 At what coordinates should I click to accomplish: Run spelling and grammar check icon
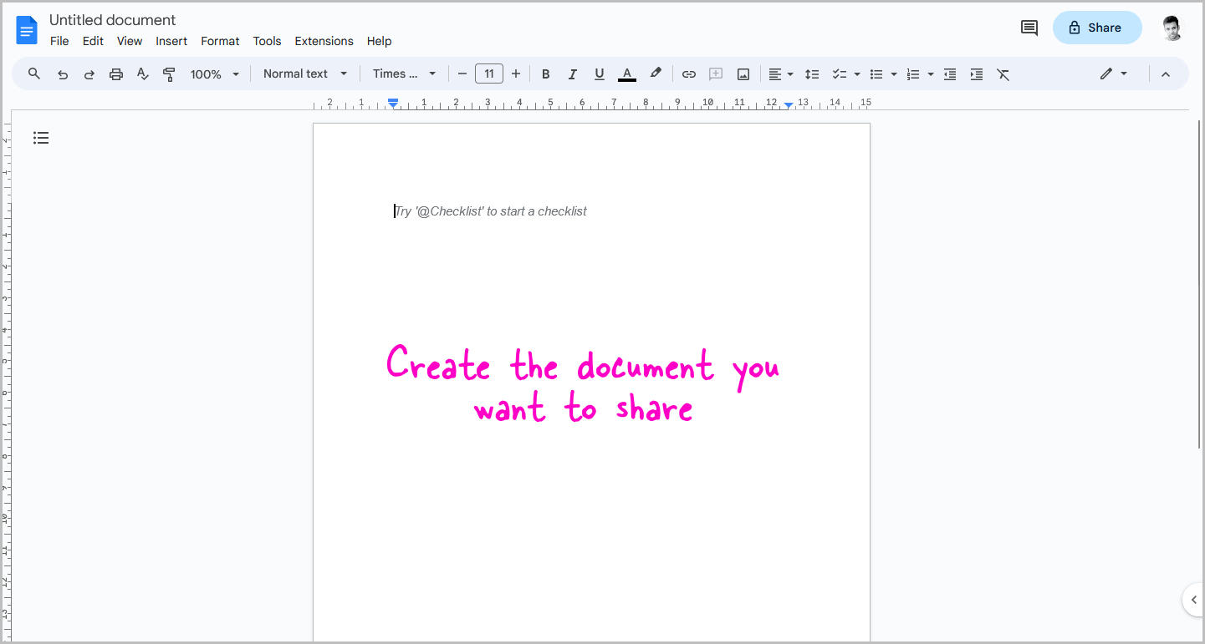click(x=143, y=74)
